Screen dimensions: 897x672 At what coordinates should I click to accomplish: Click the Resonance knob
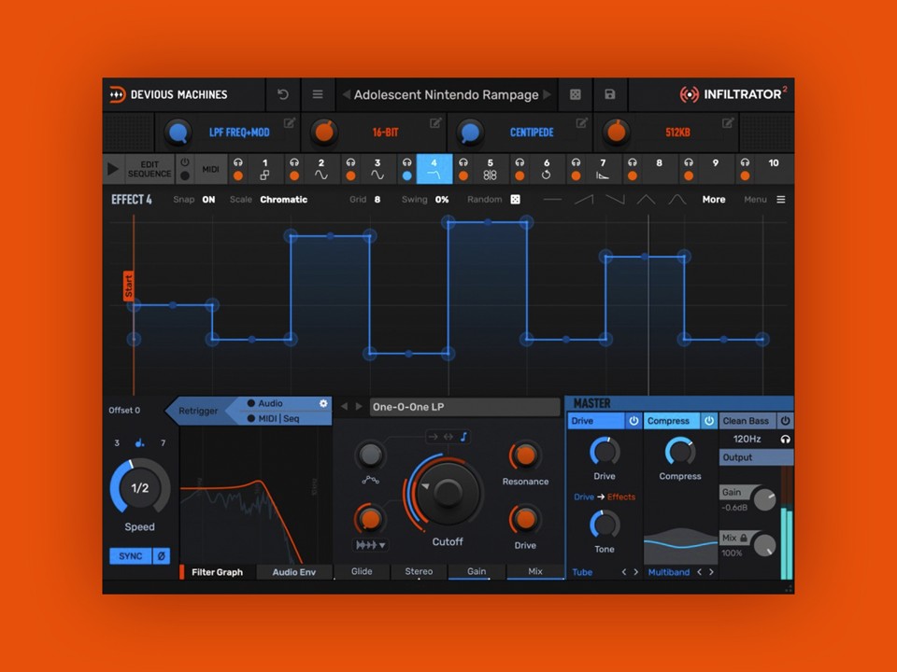coord(525,455)
